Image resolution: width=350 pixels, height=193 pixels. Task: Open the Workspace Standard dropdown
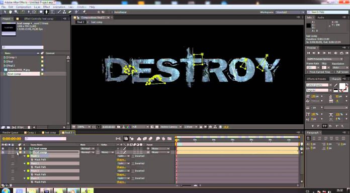290,12
